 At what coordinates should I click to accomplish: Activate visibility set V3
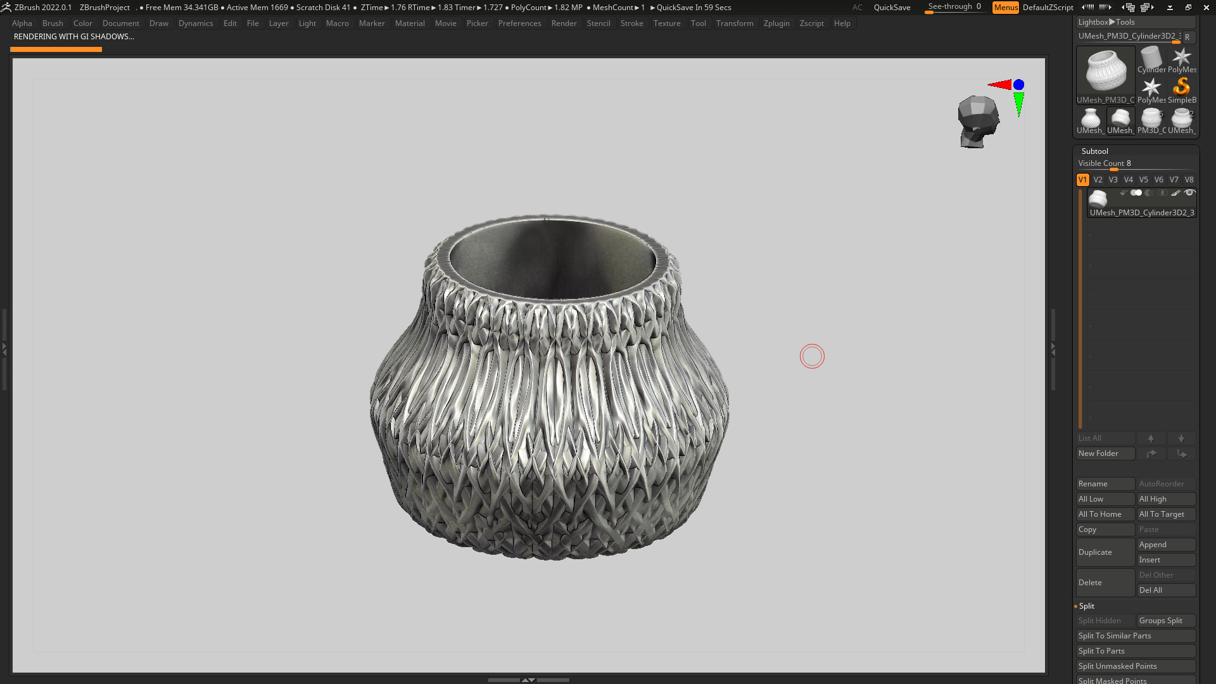pos(1113,180)
